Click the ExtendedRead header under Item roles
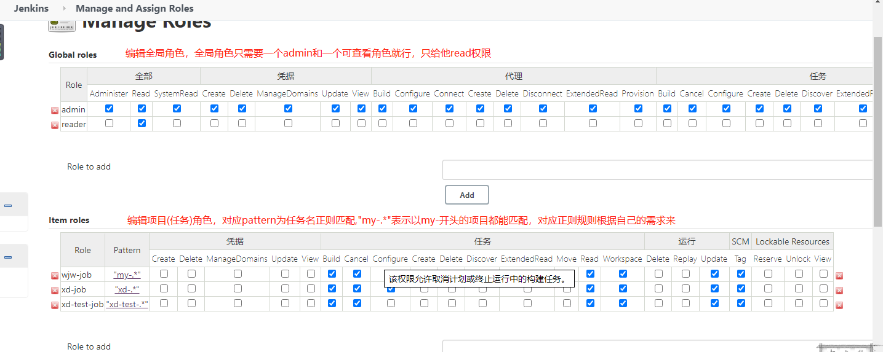The image size is (883, 352). (527, 259)
